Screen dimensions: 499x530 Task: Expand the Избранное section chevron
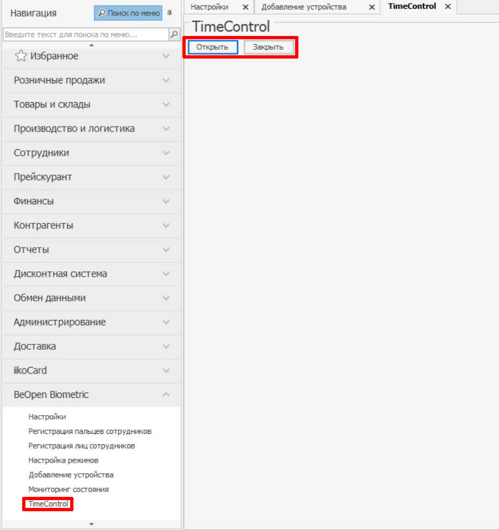pos(166,56)
